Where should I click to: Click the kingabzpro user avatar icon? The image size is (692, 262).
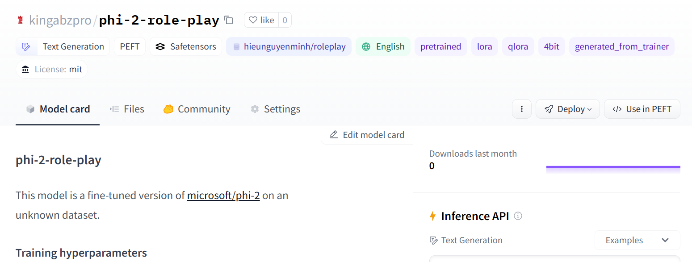20,20
